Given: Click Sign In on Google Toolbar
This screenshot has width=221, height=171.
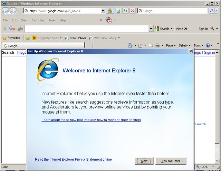Looking at the screenshot, I should pos(203,29).
